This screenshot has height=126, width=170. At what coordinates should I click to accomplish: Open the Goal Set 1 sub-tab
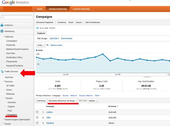tap(54, 38)
